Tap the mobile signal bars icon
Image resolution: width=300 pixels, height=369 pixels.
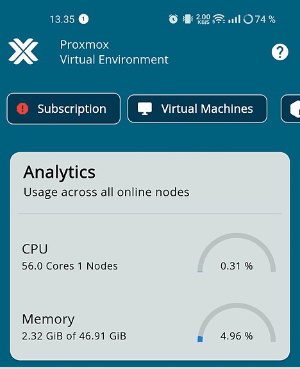pos(234,19)
